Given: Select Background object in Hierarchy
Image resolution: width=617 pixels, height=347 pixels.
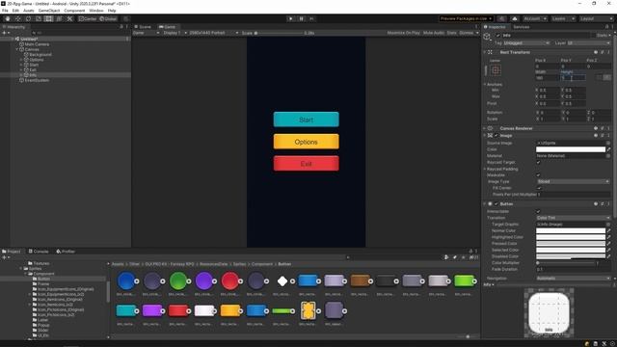Looking at the screenshot, I should pyautogui.click(x=40, y=55).
